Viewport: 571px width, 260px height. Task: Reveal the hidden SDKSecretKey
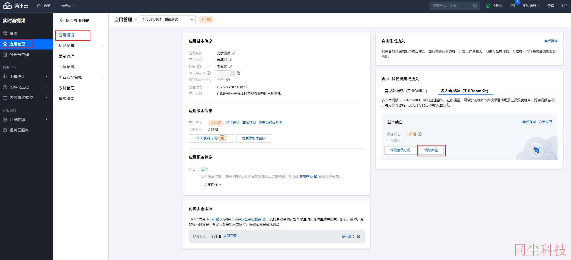coord(228,80)
